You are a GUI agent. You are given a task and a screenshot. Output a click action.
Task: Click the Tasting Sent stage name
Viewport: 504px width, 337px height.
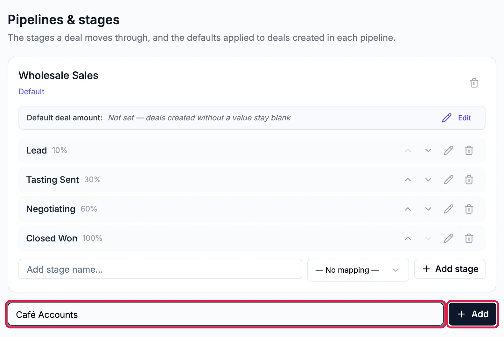click(52, 180)
